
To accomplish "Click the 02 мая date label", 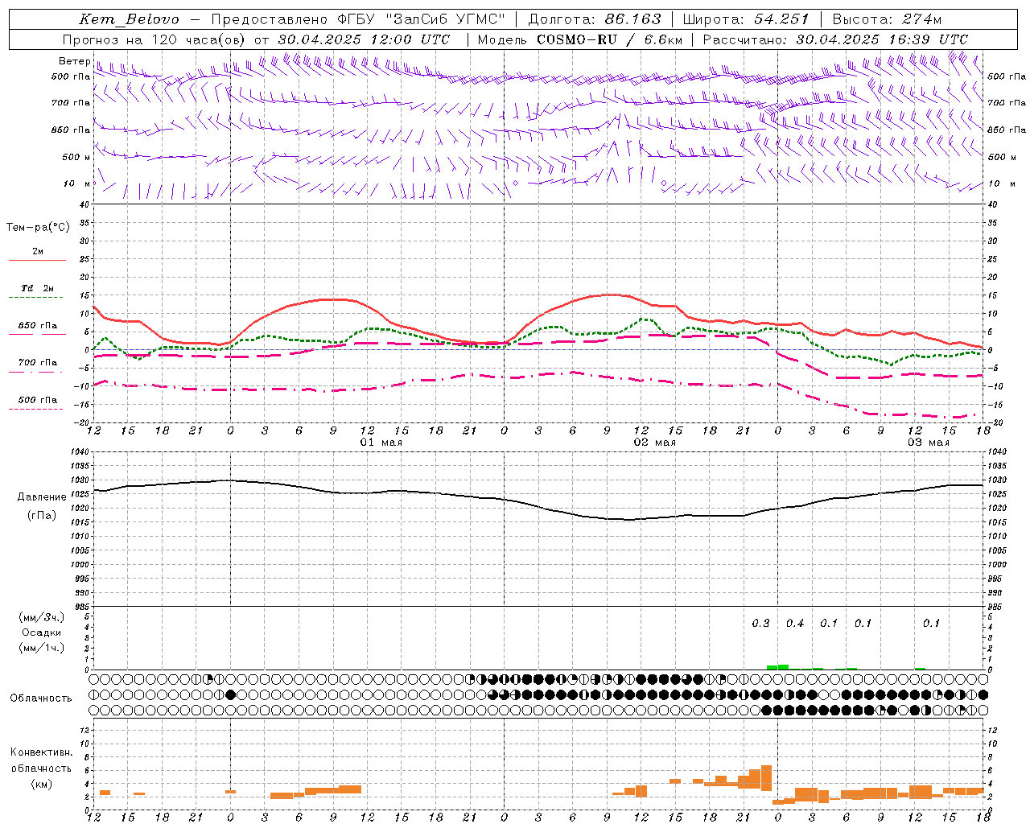I will coord(655,443).
